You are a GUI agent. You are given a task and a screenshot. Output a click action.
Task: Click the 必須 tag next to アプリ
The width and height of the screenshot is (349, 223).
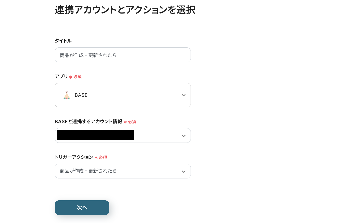tap(78, 77)
